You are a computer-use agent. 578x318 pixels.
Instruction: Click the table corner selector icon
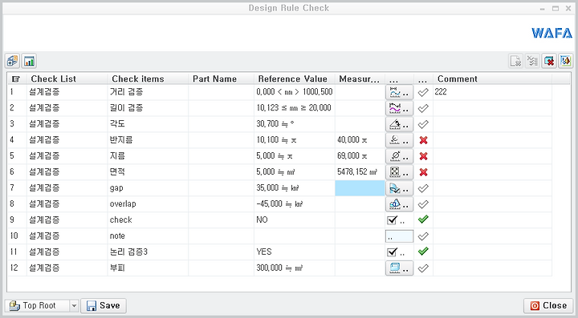point(16,79)
